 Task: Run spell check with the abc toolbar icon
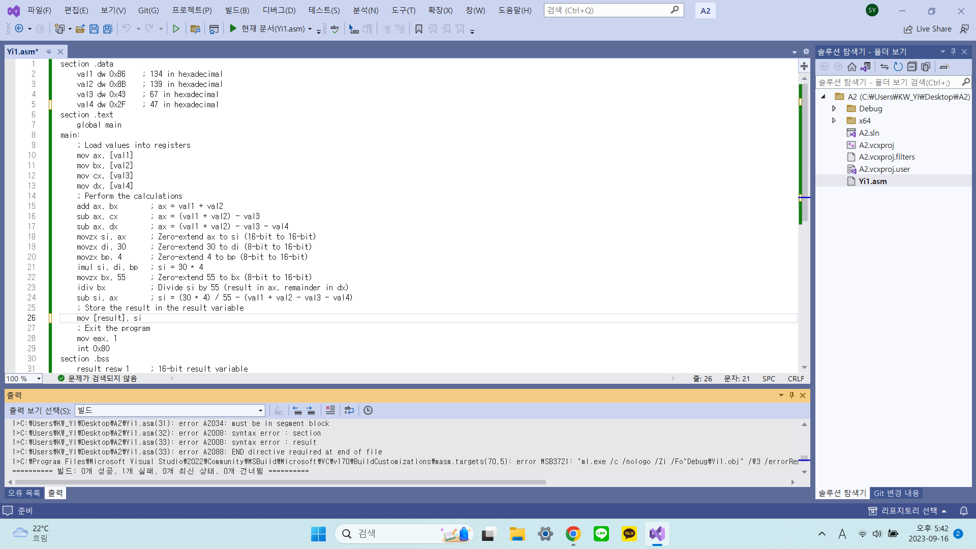(x=335, y=29)
